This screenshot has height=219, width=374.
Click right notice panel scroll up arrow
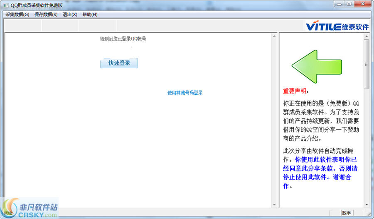[x=367, y=36]
